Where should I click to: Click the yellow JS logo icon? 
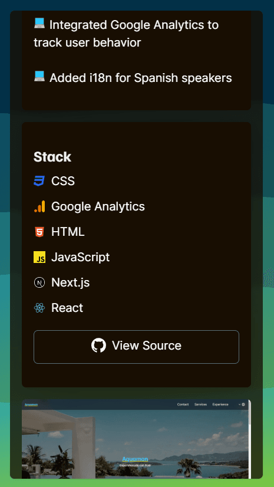pyautogui.click(x=39, y=257)
